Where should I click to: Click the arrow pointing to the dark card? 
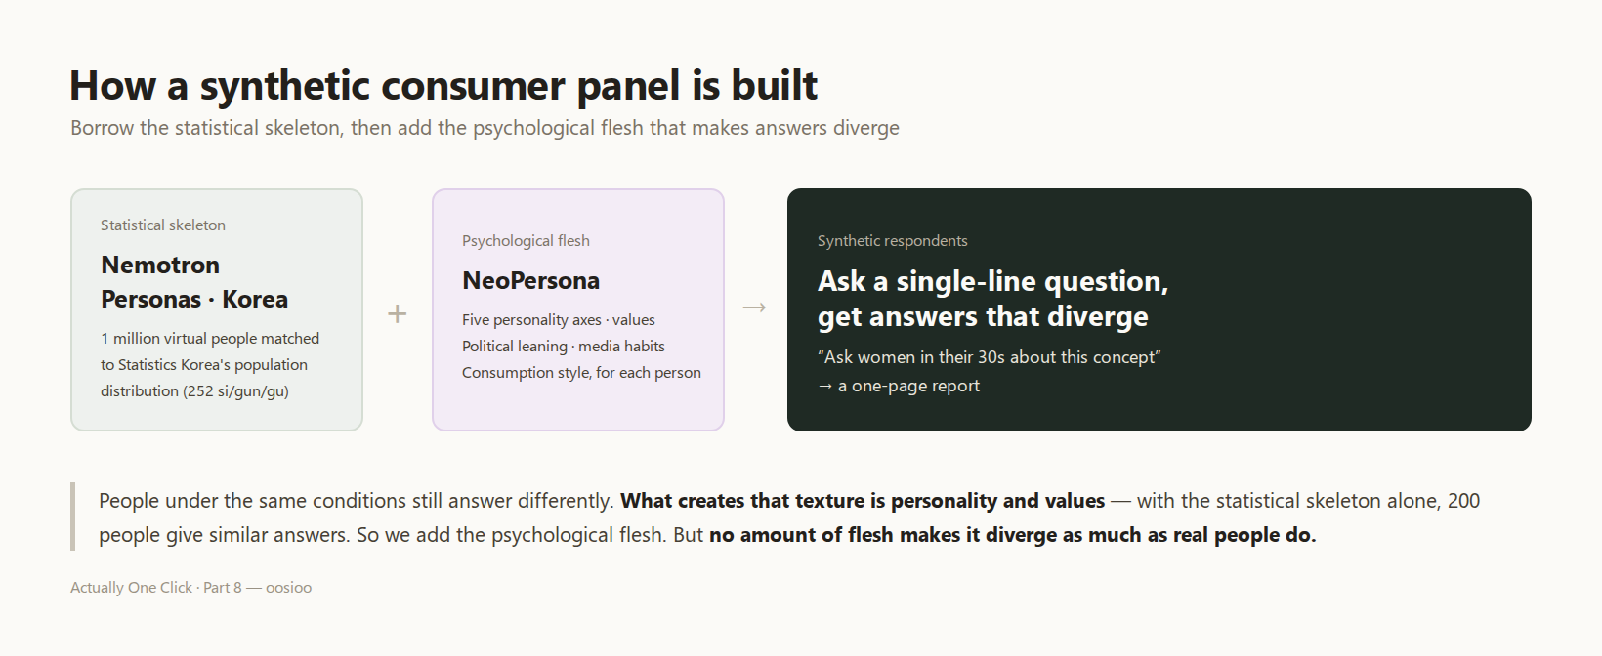point(754,307)
